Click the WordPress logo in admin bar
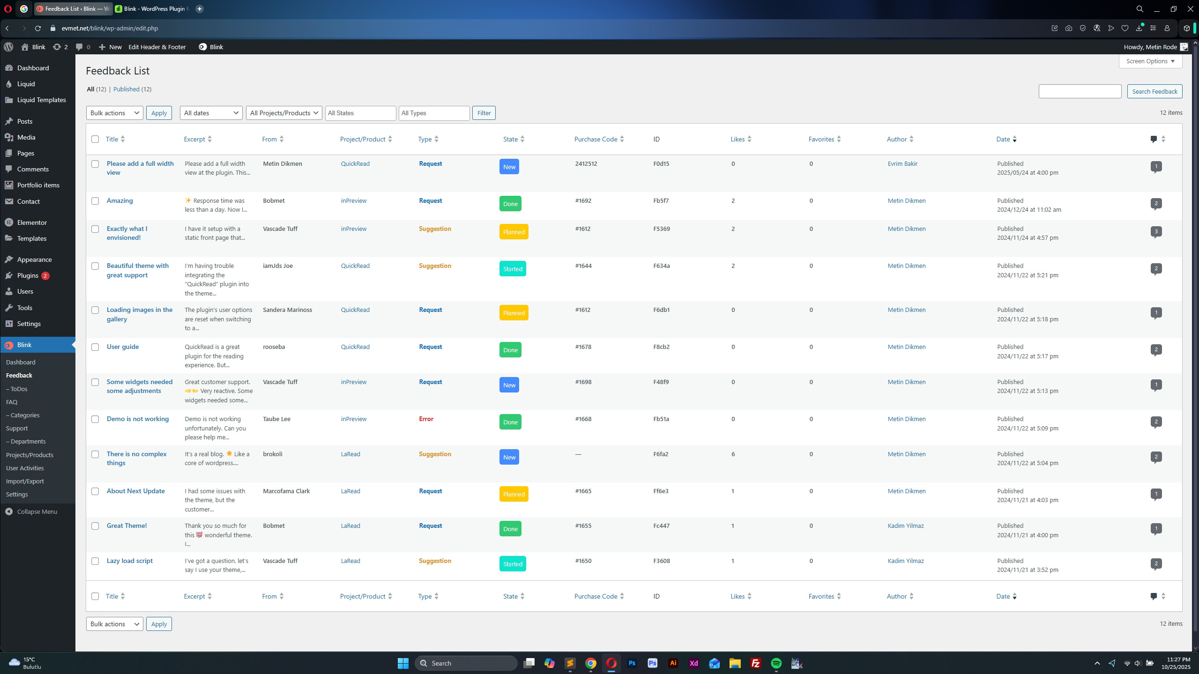The image size is (1199, 674). (x=8, y=47)
